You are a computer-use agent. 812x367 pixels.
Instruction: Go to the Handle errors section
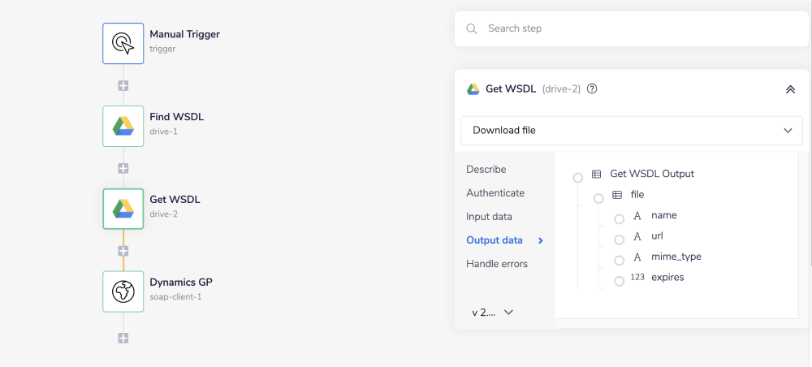click(x=497, y=264)
